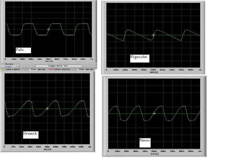Toggle the Kanal 2 (rechts) checkbox
Image resolution: width=231 pixels, height=161 pixels.
coord(74,69)
